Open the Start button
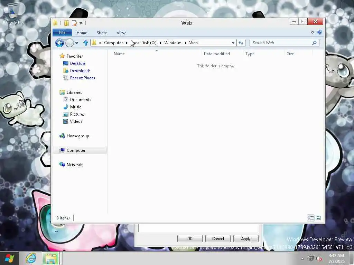Viewport: 354px width, 265px height. (x=9, y=258)
